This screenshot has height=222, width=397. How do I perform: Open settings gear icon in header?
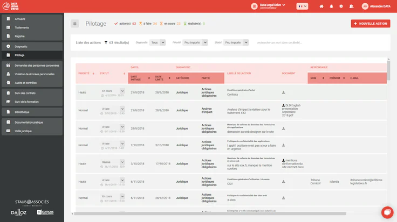[341, 6]
